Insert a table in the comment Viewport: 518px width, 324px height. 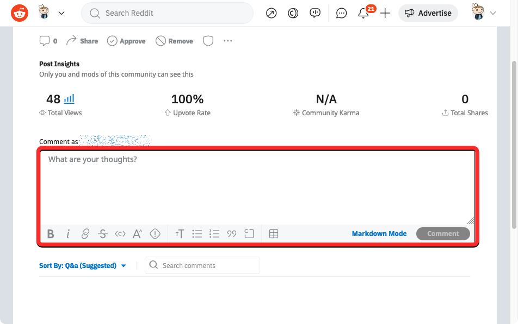coord(274,234)
